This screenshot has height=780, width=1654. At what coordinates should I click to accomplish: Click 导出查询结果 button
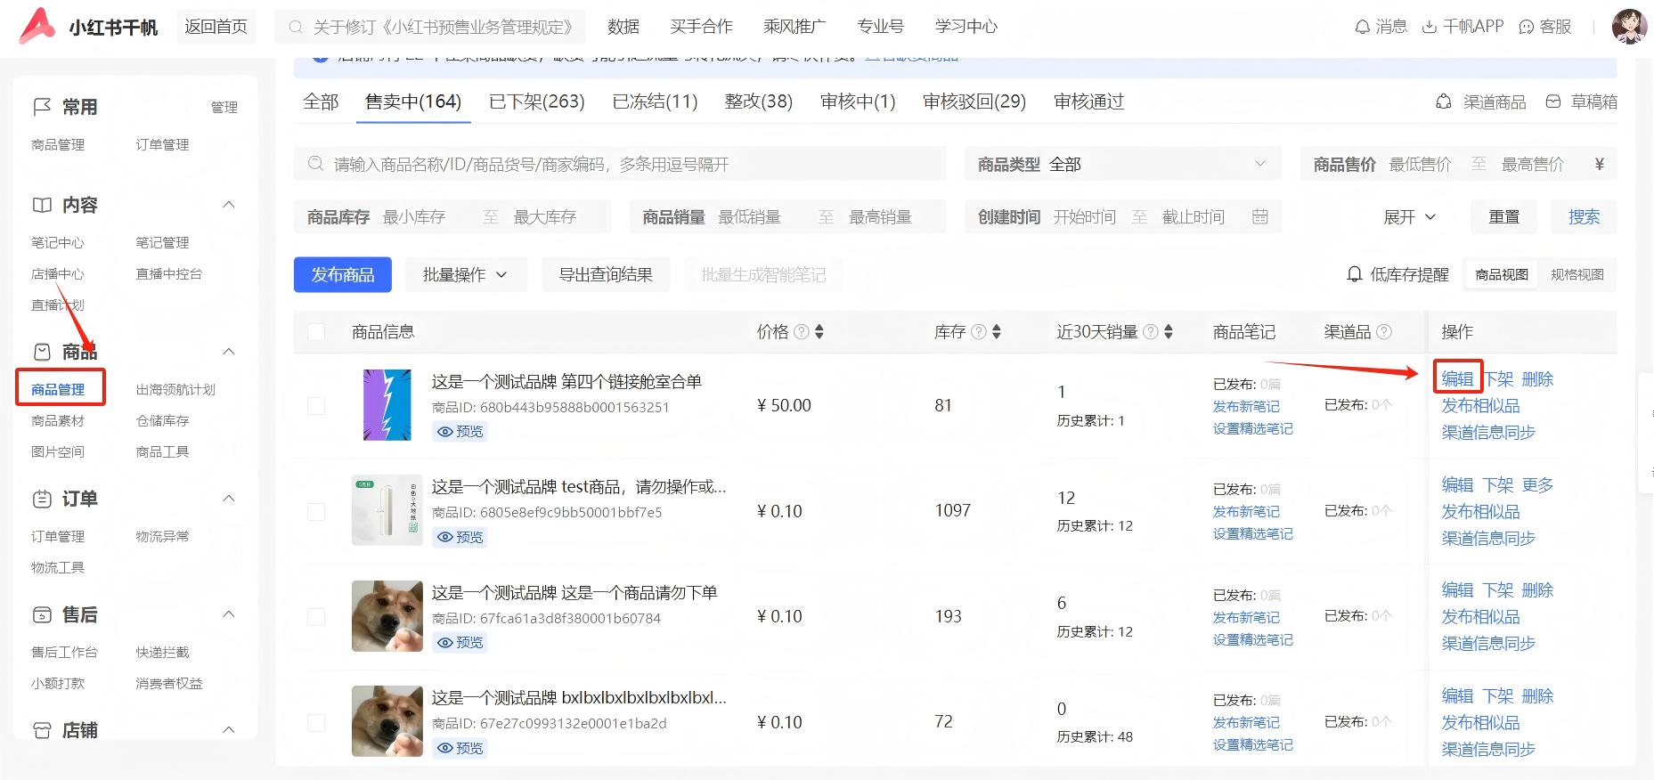606,274
